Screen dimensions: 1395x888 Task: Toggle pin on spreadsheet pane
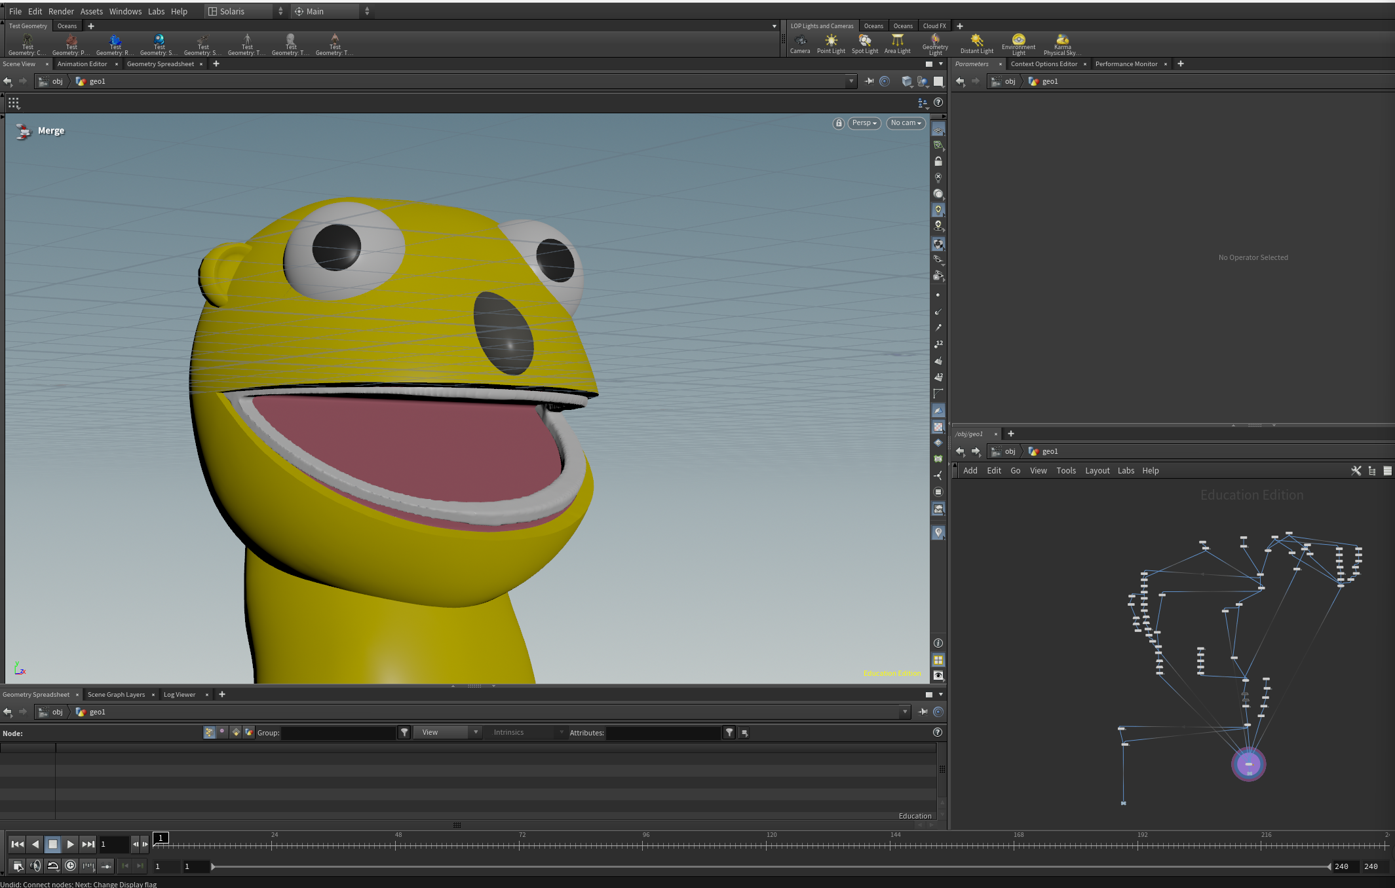point(923,712)
